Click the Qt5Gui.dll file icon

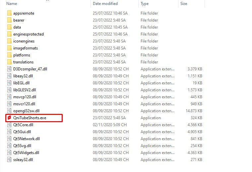9,131
